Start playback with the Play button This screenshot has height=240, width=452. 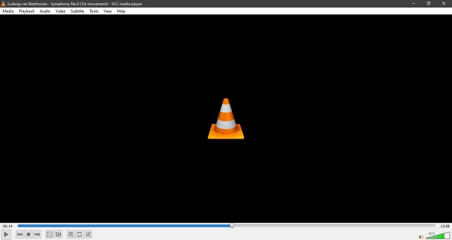tap(6, 235)
